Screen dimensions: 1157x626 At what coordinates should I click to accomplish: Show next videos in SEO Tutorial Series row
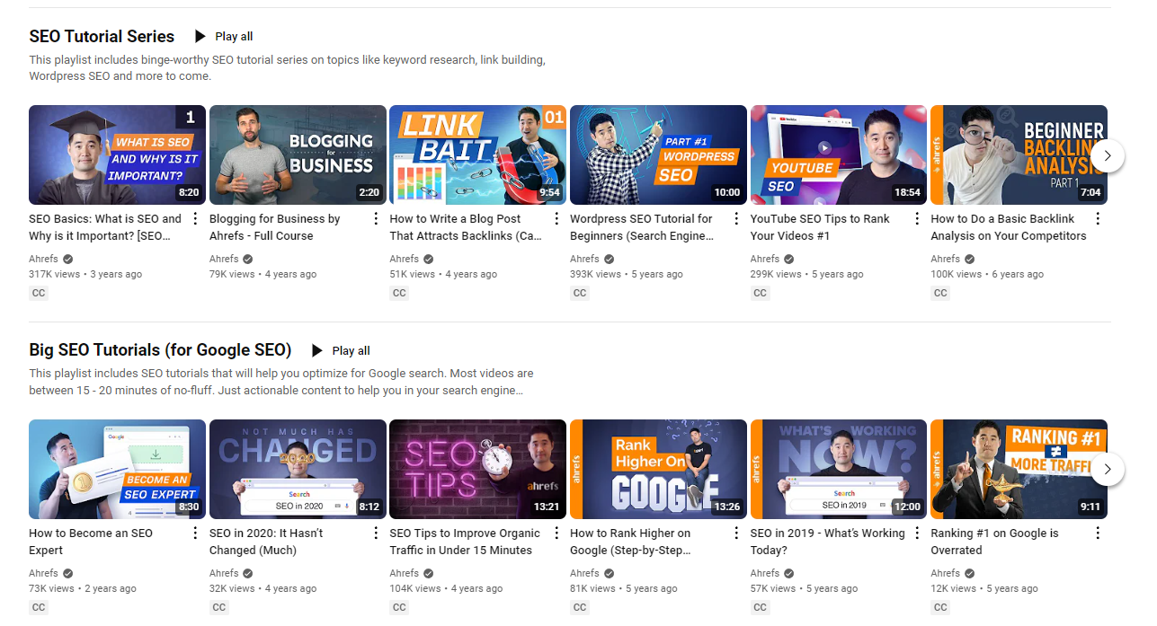(1108, 155)
